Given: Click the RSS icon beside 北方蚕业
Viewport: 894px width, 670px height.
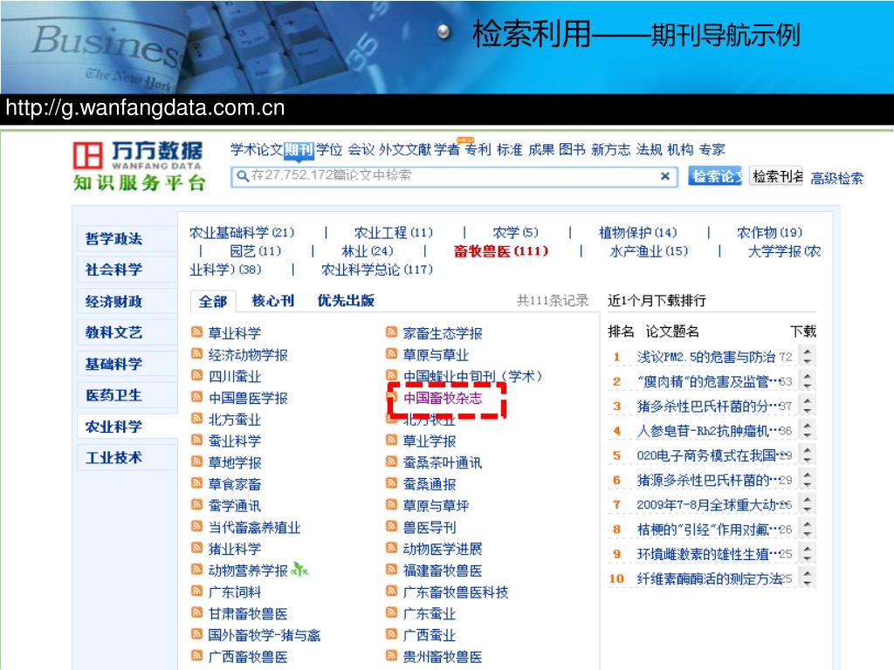Looking at the screenshot, I should click(x=196, y=418).
